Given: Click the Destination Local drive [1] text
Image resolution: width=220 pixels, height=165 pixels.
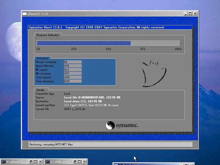Looking at the screenshot, I should tap(83, 101).
